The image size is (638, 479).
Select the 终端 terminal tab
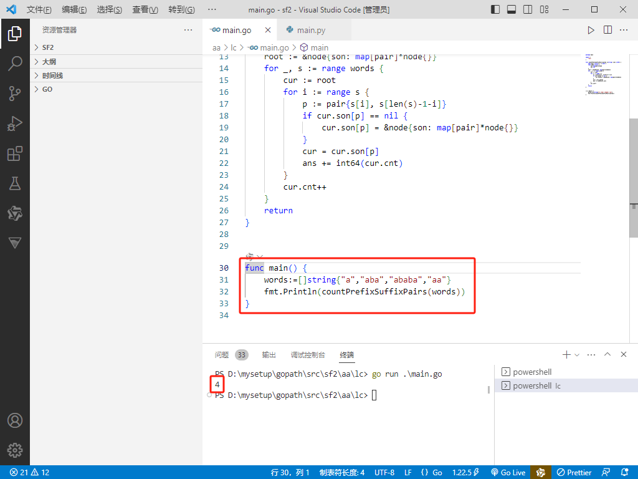[x=346, y=355]
